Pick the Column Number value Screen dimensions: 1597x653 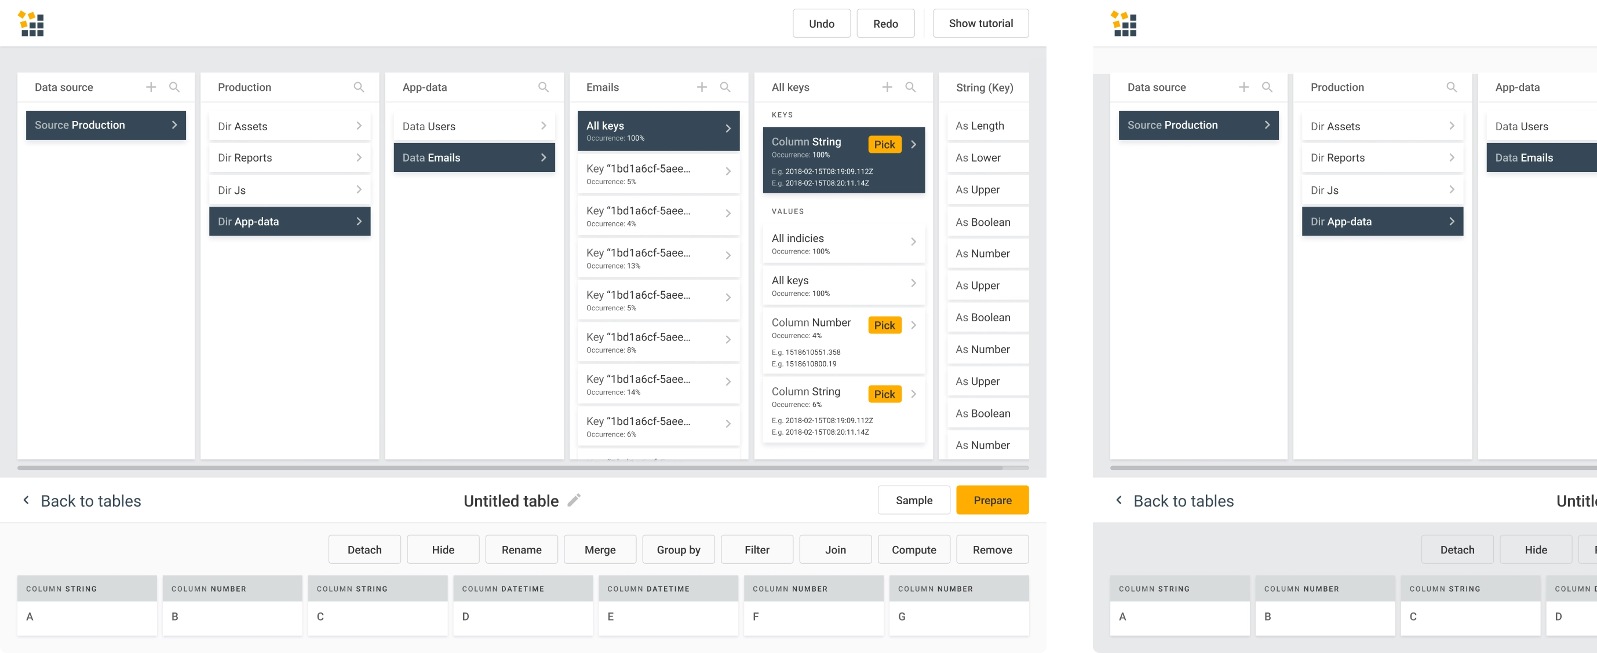(884, 325)
